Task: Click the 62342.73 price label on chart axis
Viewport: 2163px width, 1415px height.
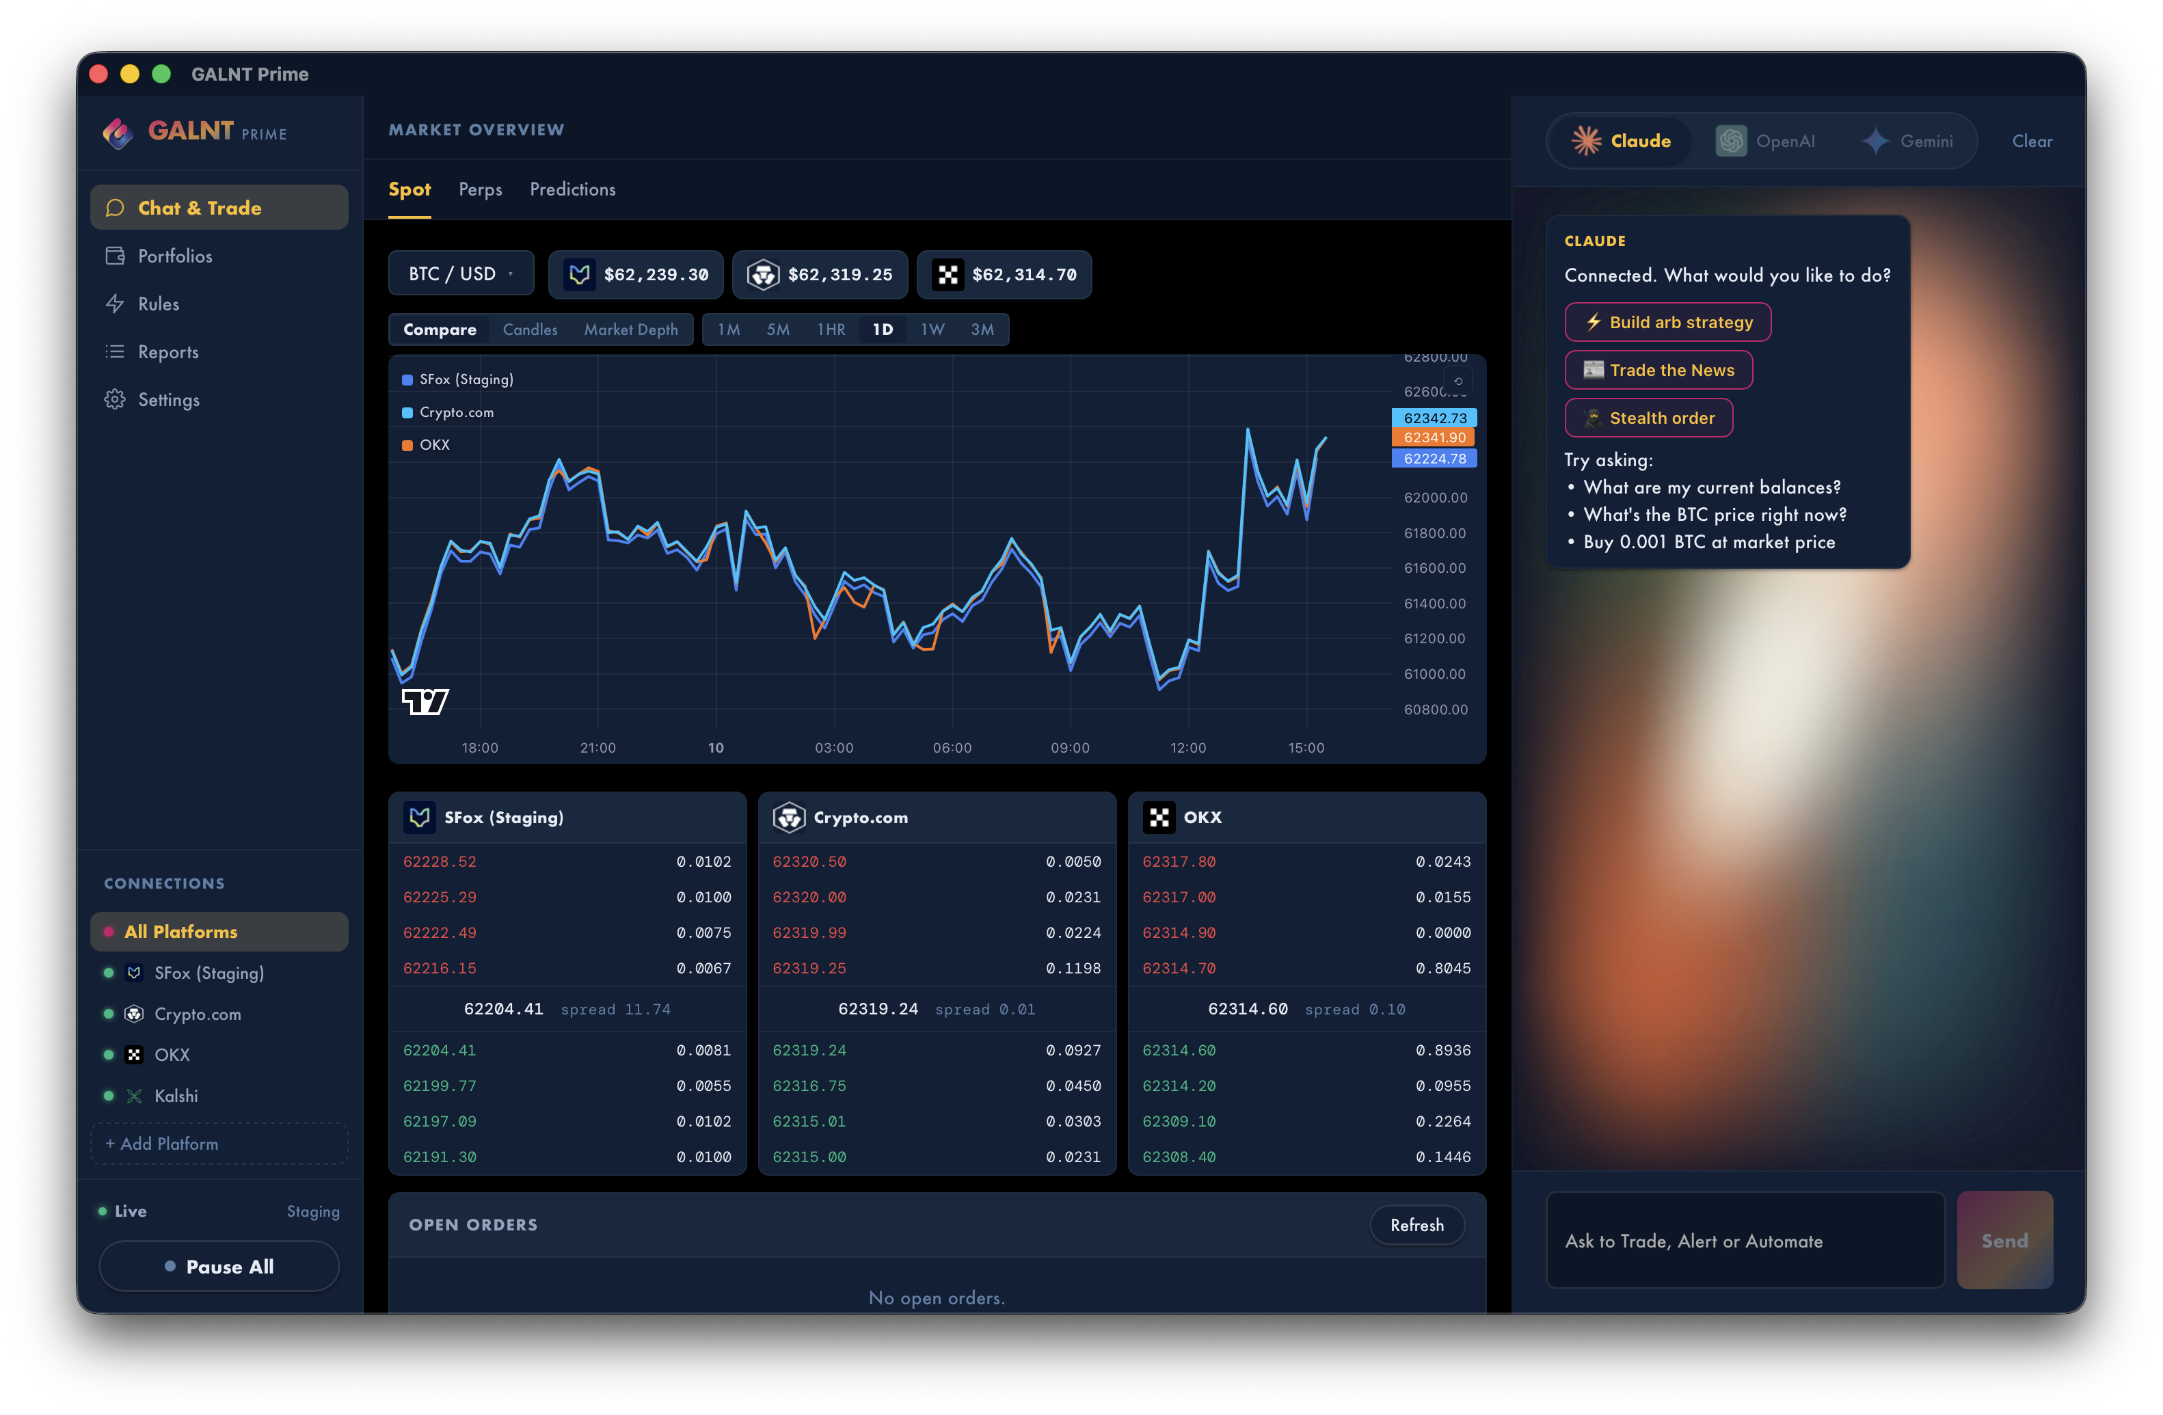Action: pos(1434,418)
